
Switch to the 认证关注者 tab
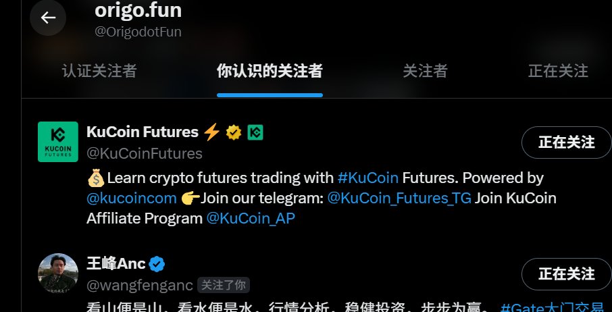[x=99, y=71]
